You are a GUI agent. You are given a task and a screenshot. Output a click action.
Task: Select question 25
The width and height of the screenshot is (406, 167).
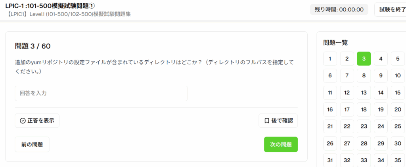(x=398, y=127)
